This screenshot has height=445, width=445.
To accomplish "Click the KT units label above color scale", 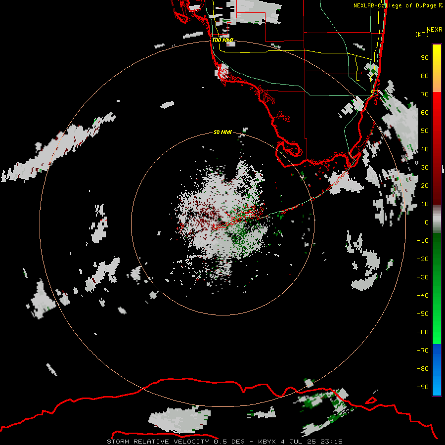I will click(x=422, y=34).
